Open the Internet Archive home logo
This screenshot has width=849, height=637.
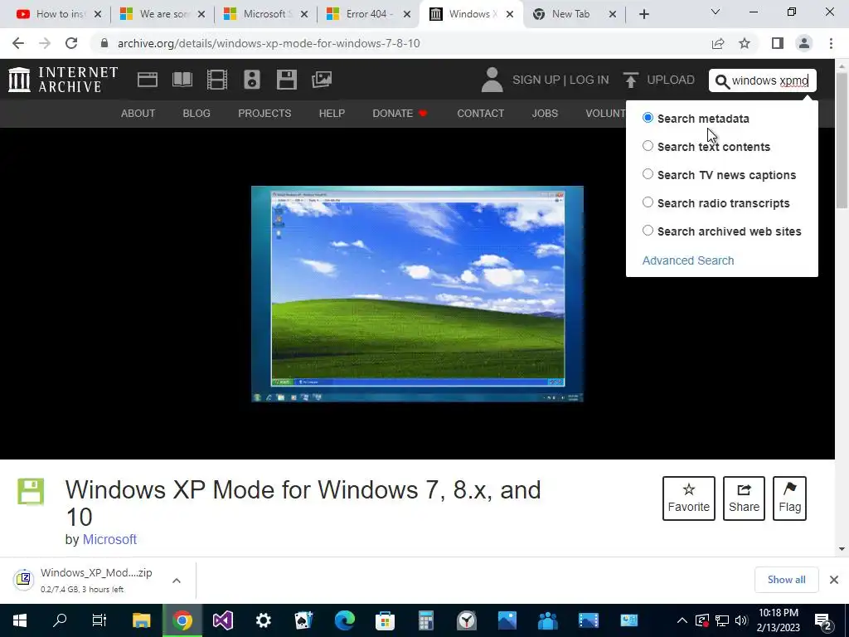pos(63,80)
